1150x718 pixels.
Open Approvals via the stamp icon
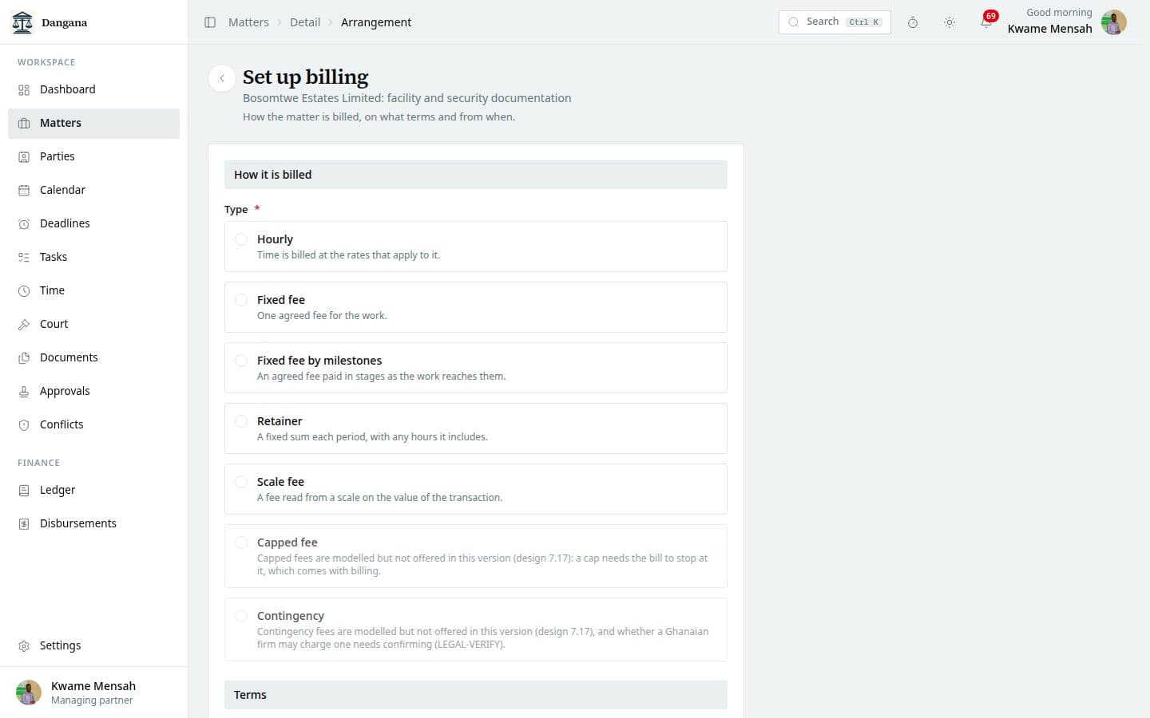(x=24, y=391)
